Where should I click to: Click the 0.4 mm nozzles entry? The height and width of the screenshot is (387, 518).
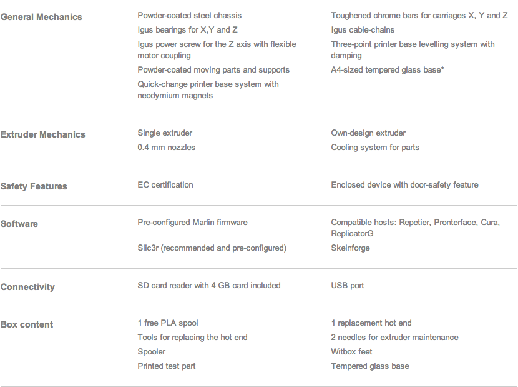pyautogui.click(x=166, y=148)
